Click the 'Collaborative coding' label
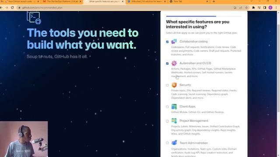The width and height of the screenshot is (280, 157). tap(193, 41)
